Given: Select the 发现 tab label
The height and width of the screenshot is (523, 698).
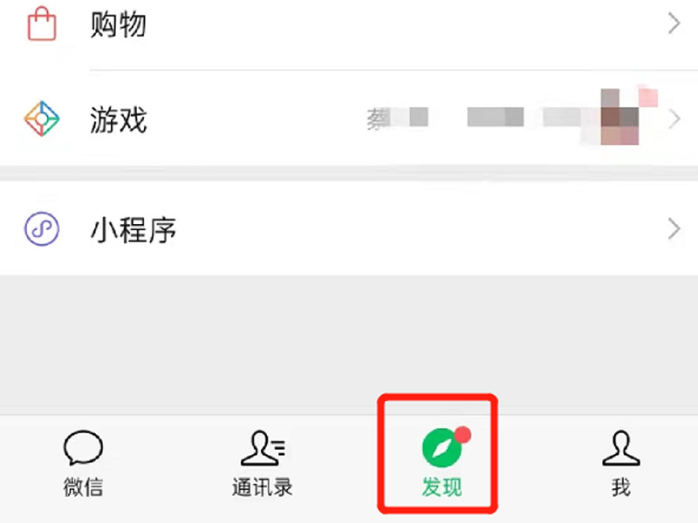Looking at the screenshot, I should pyautogui.click(x=442, y=487).
